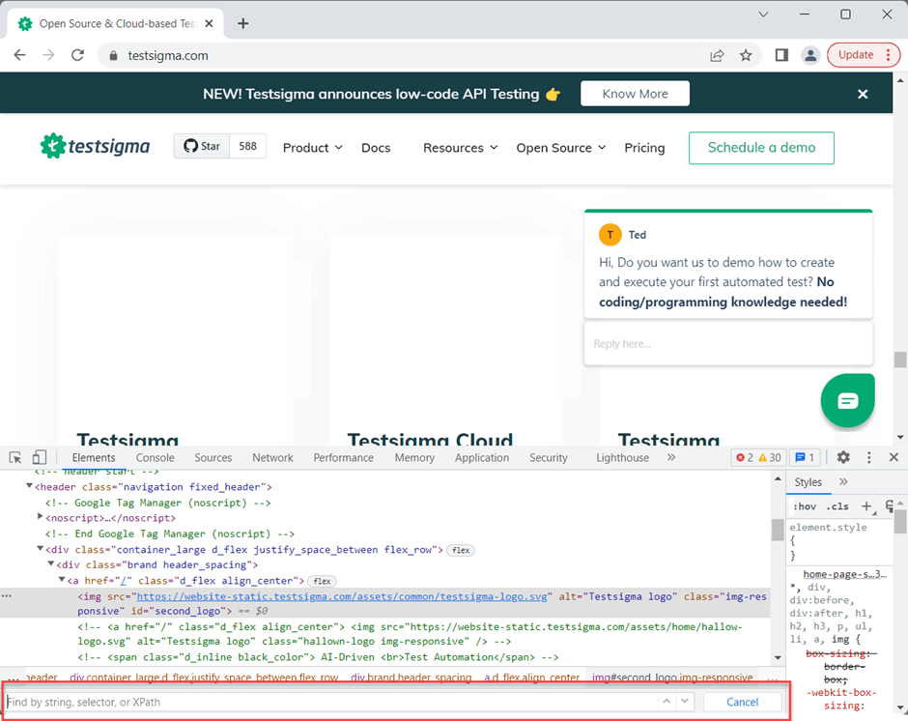The image size is (908, 721).
Task: Click the GitHub Star button
Action: tap(202, 146)
